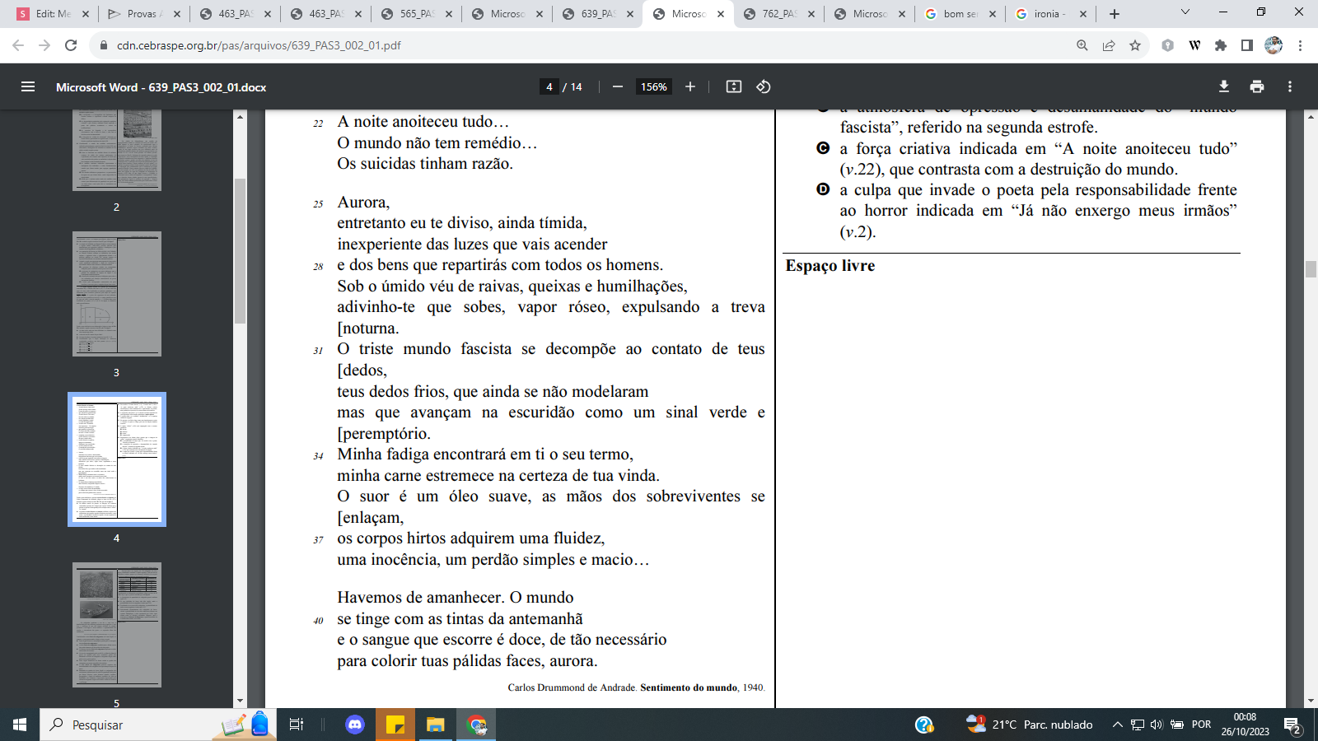The height and width of the screenshot is (741, 1318).
Task: Open the PDF viewer more actions menu
Action: [x=1290, y=86]
